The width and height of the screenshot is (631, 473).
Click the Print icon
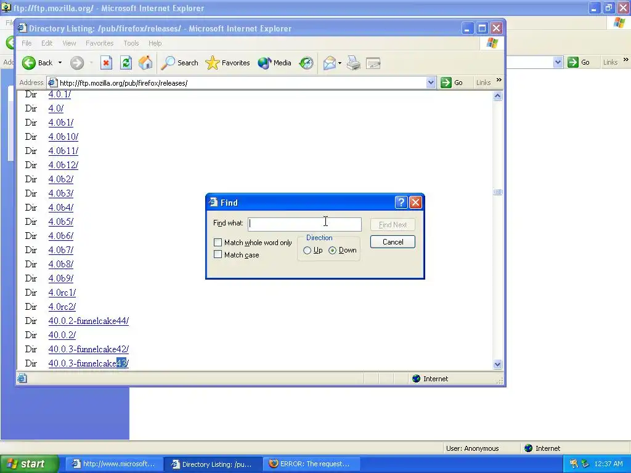pos(354,63)
